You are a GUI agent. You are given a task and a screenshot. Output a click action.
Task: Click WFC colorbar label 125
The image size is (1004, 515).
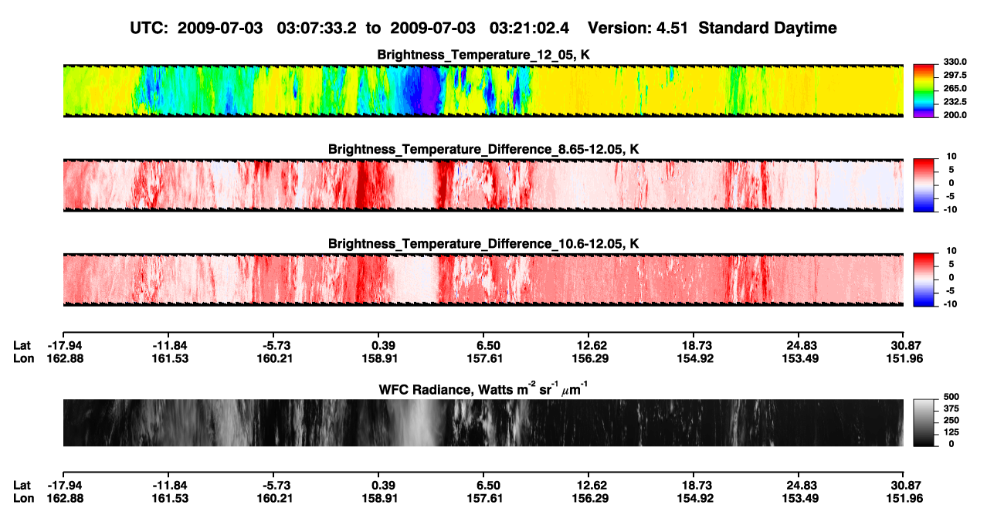click(x=951, y=432)
